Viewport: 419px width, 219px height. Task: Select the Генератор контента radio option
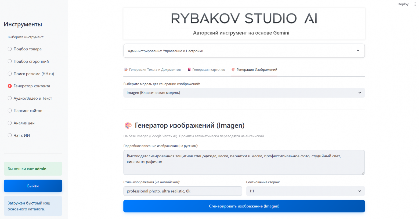(x=29, y=86)
